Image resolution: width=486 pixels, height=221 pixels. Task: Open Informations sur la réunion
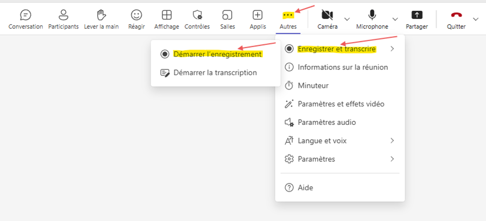coord(340,67)
